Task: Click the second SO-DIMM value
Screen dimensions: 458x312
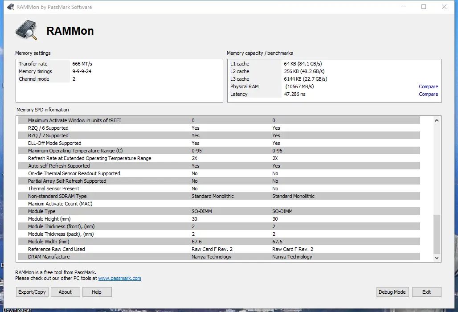Action: coord(282,212)
